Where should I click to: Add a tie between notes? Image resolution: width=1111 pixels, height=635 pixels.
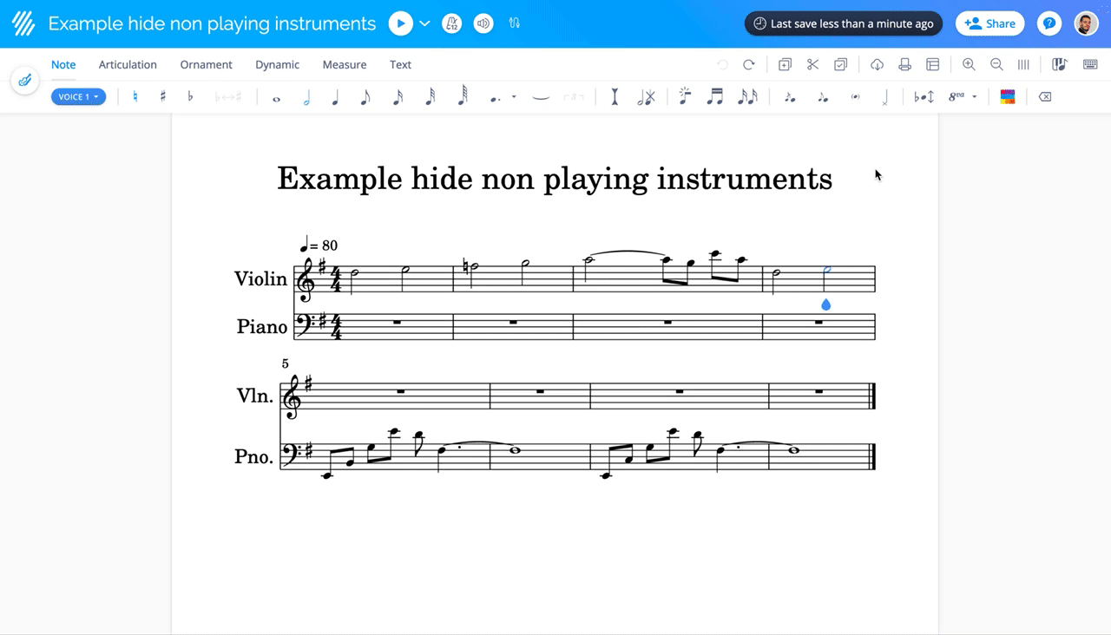[540, 96]
